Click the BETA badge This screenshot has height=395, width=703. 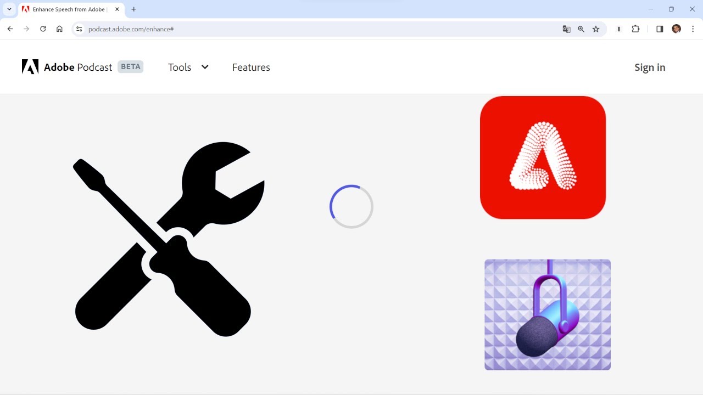click(x=131, y=66)
